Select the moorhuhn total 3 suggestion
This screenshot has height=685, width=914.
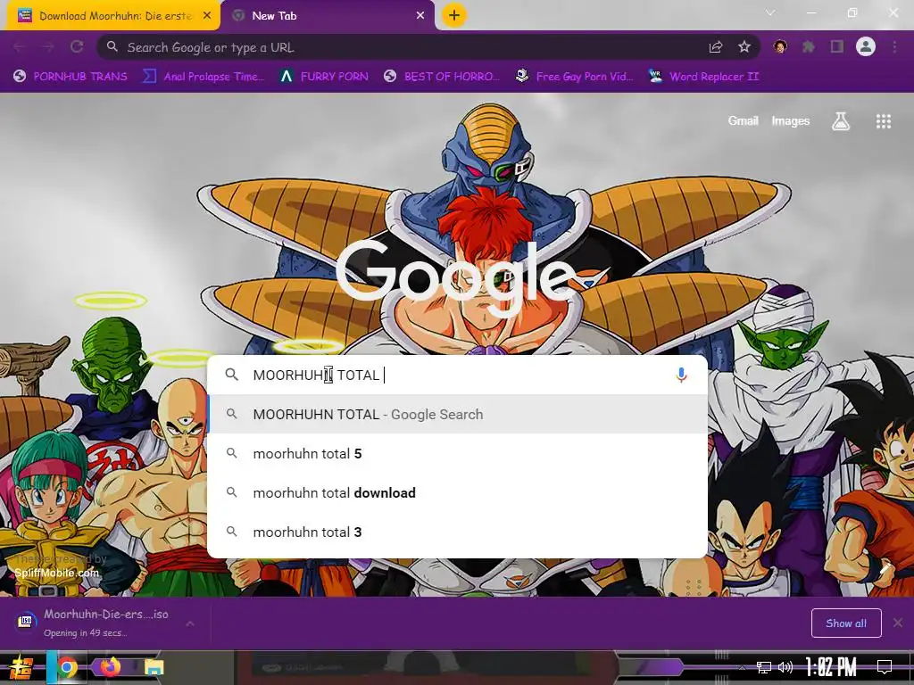(458, 532)
